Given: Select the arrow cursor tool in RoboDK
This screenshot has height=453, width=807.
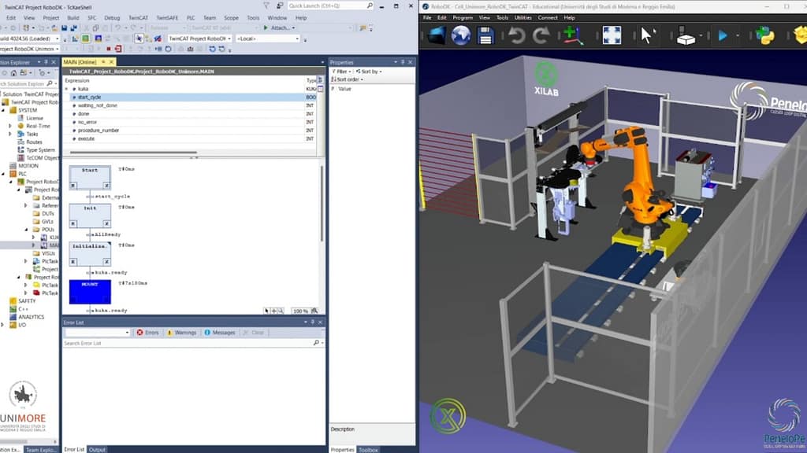Looking at the screenshot, I should (x=647, y=35).
